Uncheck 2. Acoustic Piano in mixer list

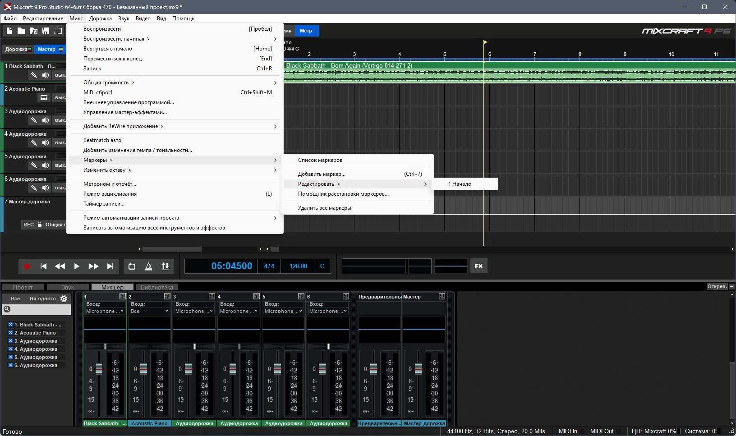(x=10, y=333)
